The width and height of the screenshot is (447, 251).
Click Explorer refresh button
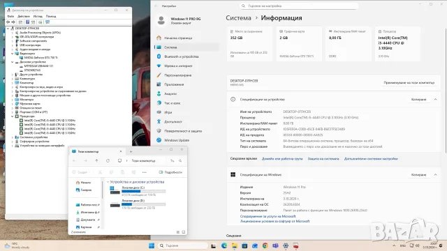pyautogui.click(x=108, y=161)
